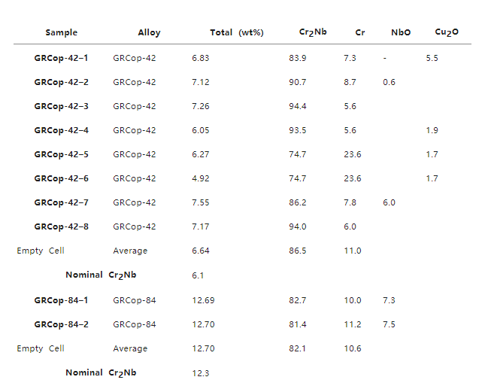The image size is (488, 383).
Task: Click the Sample column header
Action: (x=61, y=32)
